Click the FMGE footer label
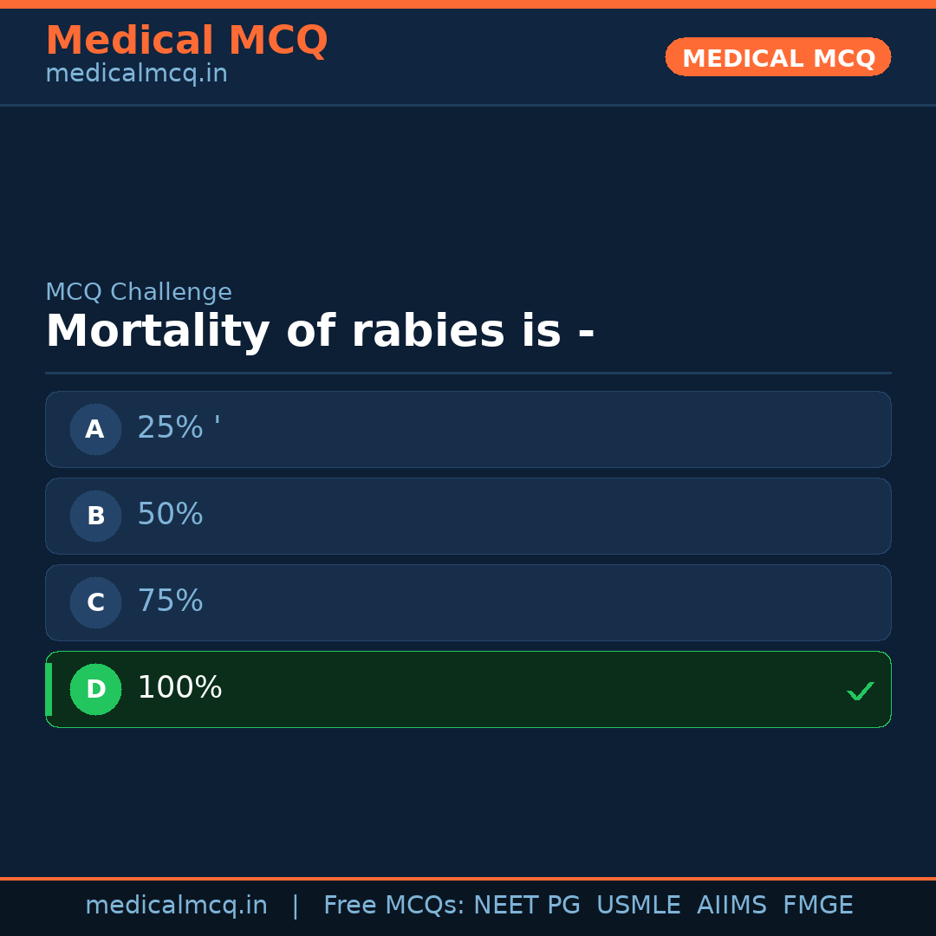 tap(817, 906)
